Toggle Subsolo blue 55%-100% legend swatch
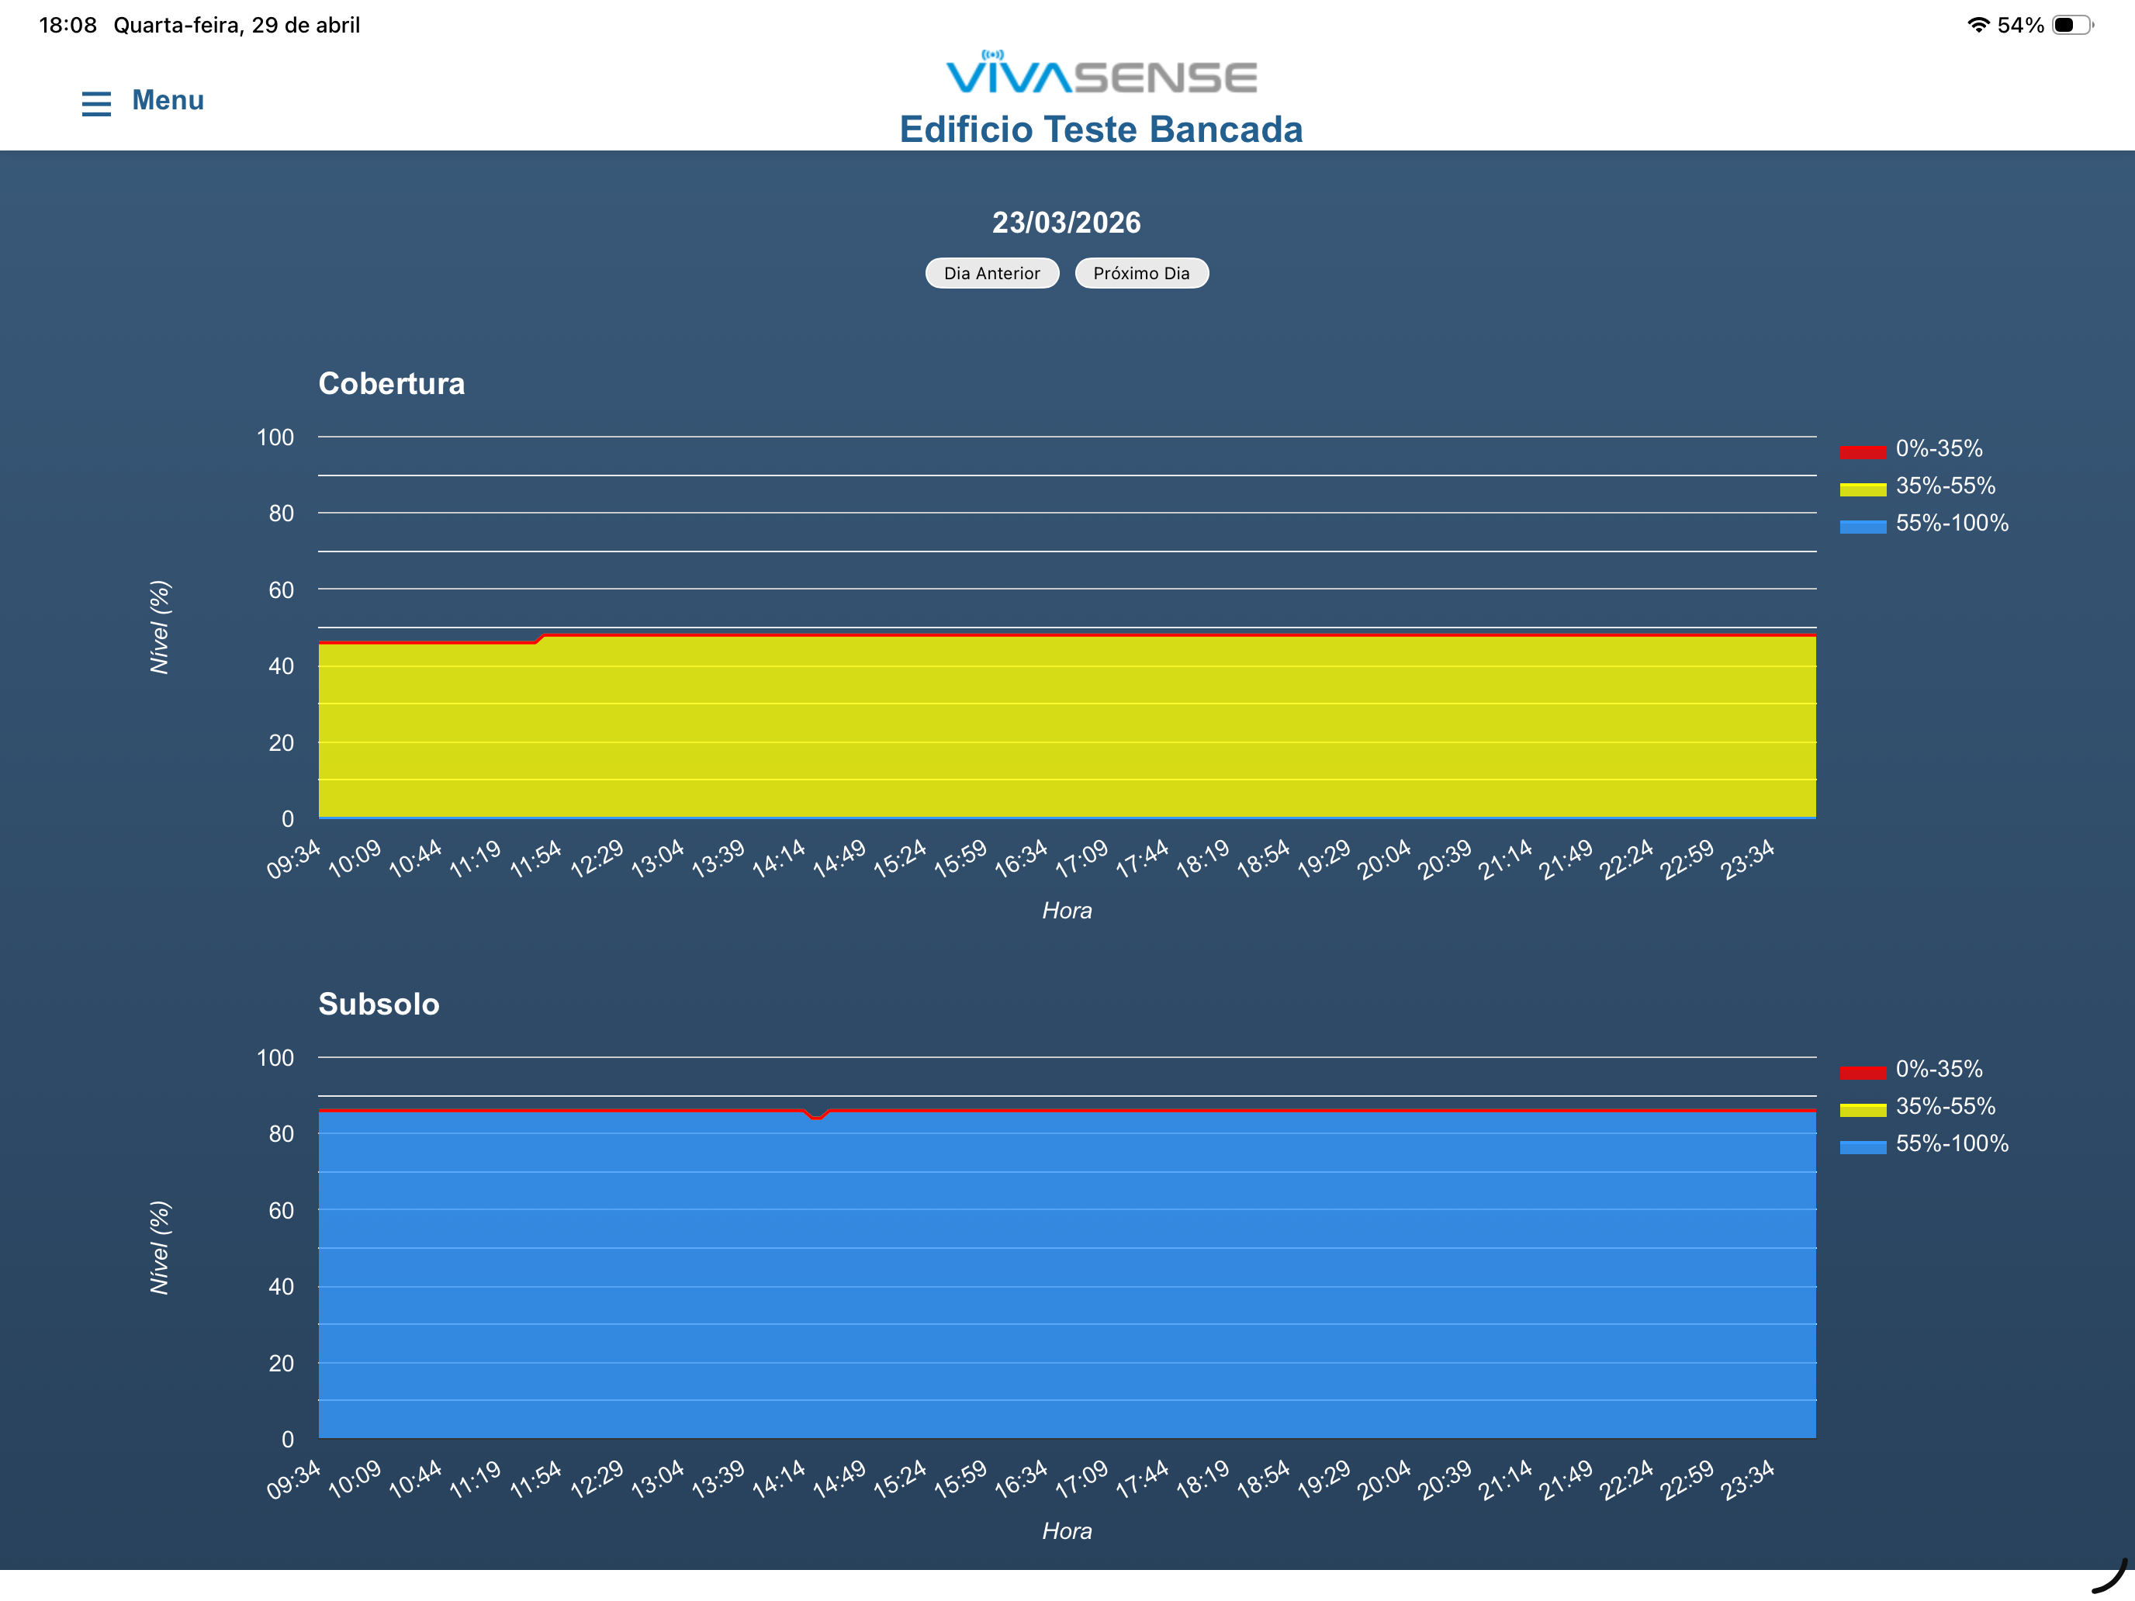 coord(1863,1146)
